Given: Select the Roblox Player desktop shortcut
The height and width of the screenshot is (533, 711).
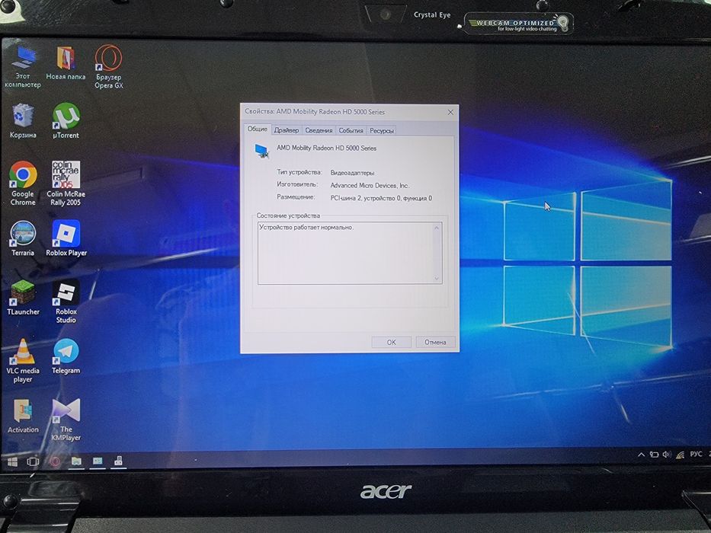Looking at the screenshot, I should [66, 239].
